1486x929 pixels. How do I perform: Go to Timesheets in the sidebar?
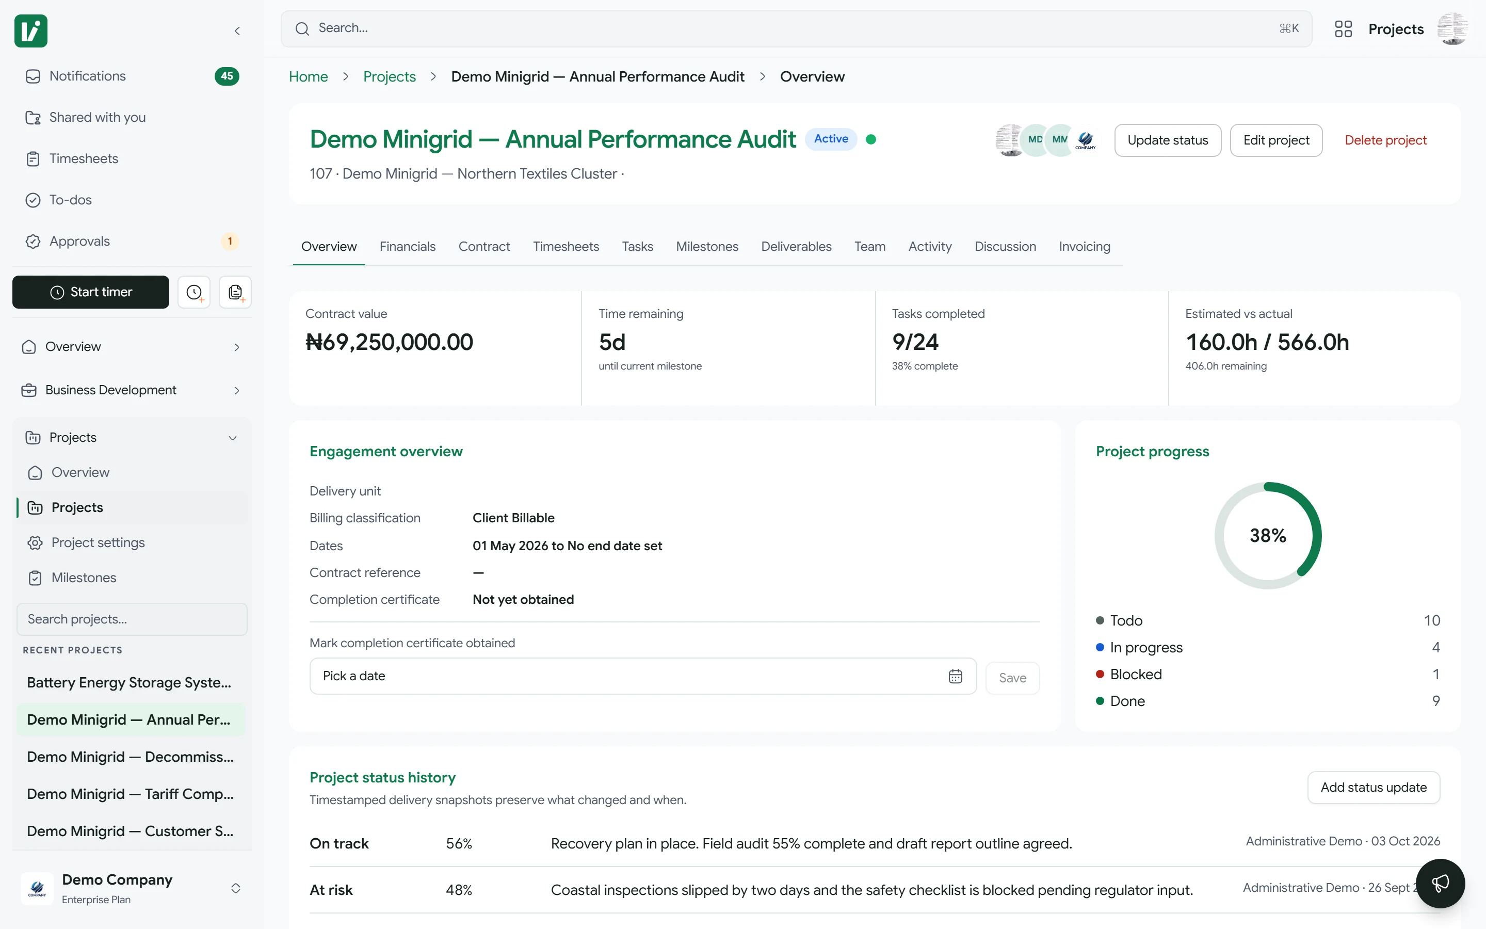click(132, 158)
